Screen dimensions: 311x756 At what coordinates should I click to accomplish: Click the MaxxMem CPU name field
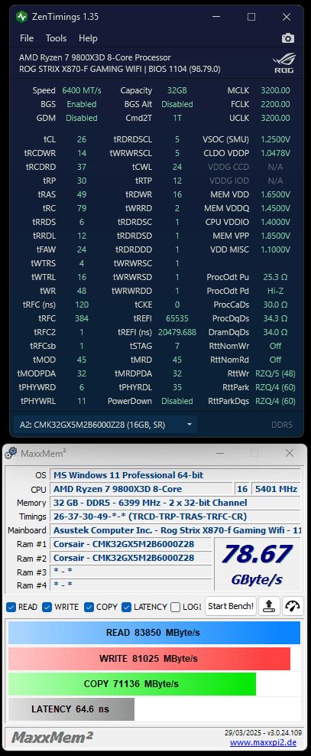(x=141, y=489)
